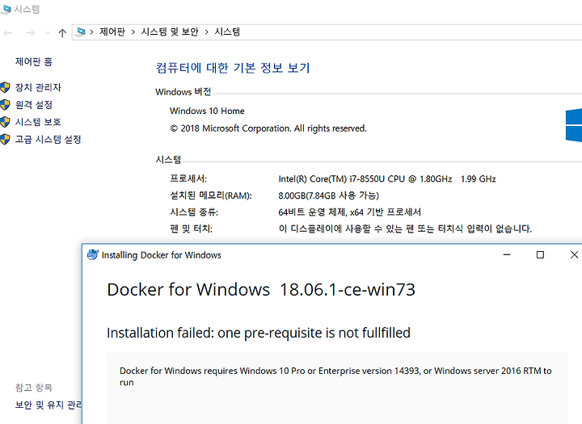Go back with the left arrow

tap(8, 32)
